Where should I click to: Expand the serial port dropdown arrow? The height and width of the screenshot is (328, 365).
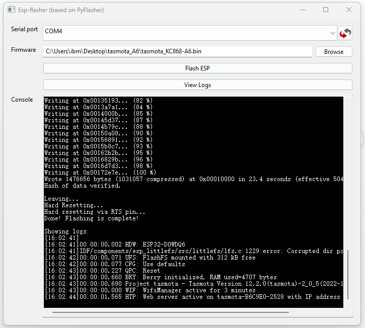pos(332,33)
